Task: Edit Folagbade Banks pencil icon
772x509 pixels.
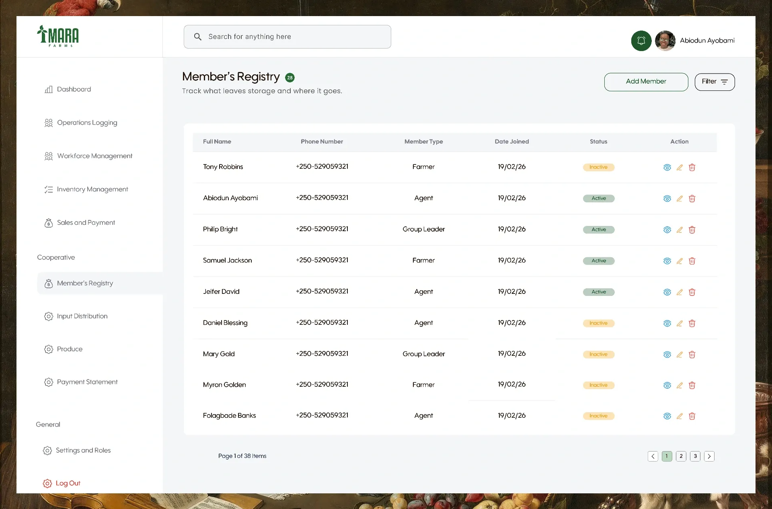Action: [x=680, y=416]
